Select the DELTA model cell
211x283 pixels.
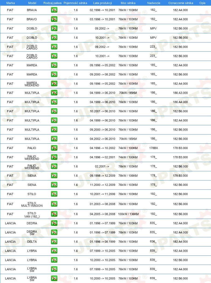[32, 242]
